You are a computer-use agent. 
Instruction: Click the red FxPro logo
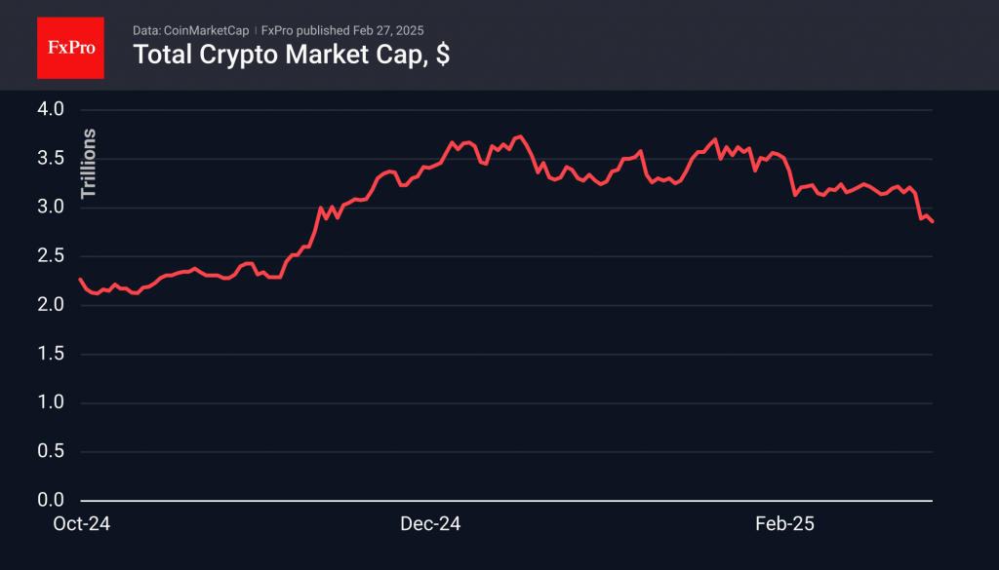point(70,48)
